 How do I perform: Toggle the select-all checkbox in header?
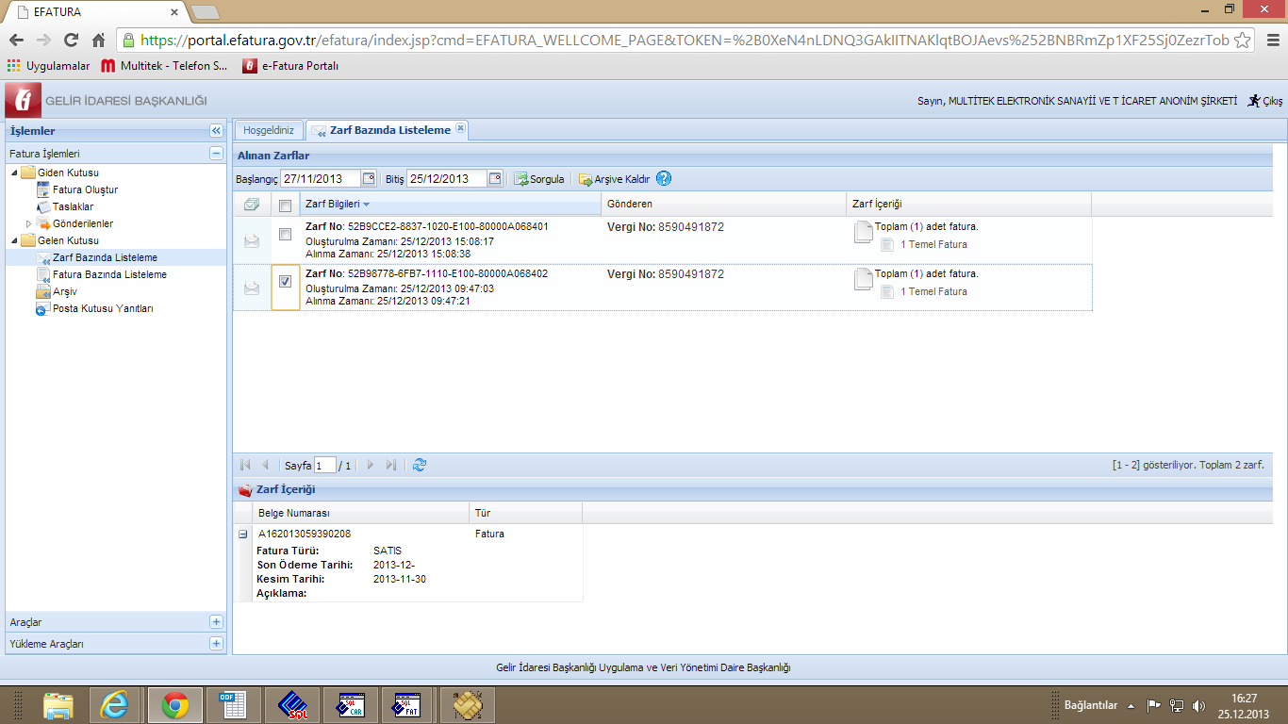[285, 206]
